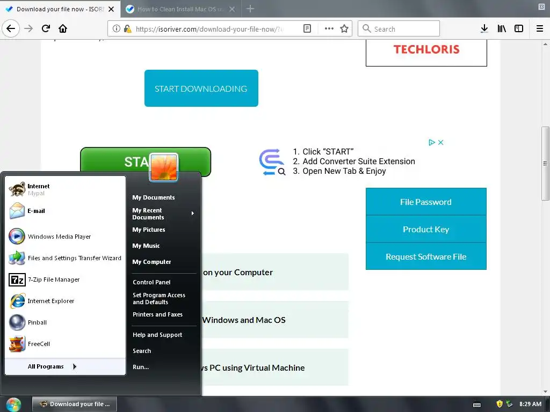Viewport: 550px width, 412px height.
Task: Click the AdChoices triangle icon
Action: click(432, 143)
